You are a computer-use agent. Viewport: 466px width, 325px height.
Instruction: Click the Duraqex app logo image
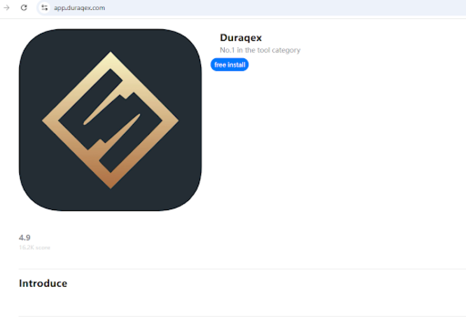(110, 120)
